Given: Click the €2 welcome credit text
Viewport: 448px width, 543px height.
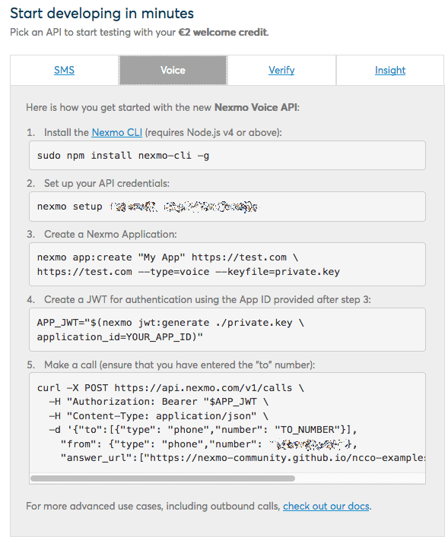Looking at the screenshot, I should point(224,32).
